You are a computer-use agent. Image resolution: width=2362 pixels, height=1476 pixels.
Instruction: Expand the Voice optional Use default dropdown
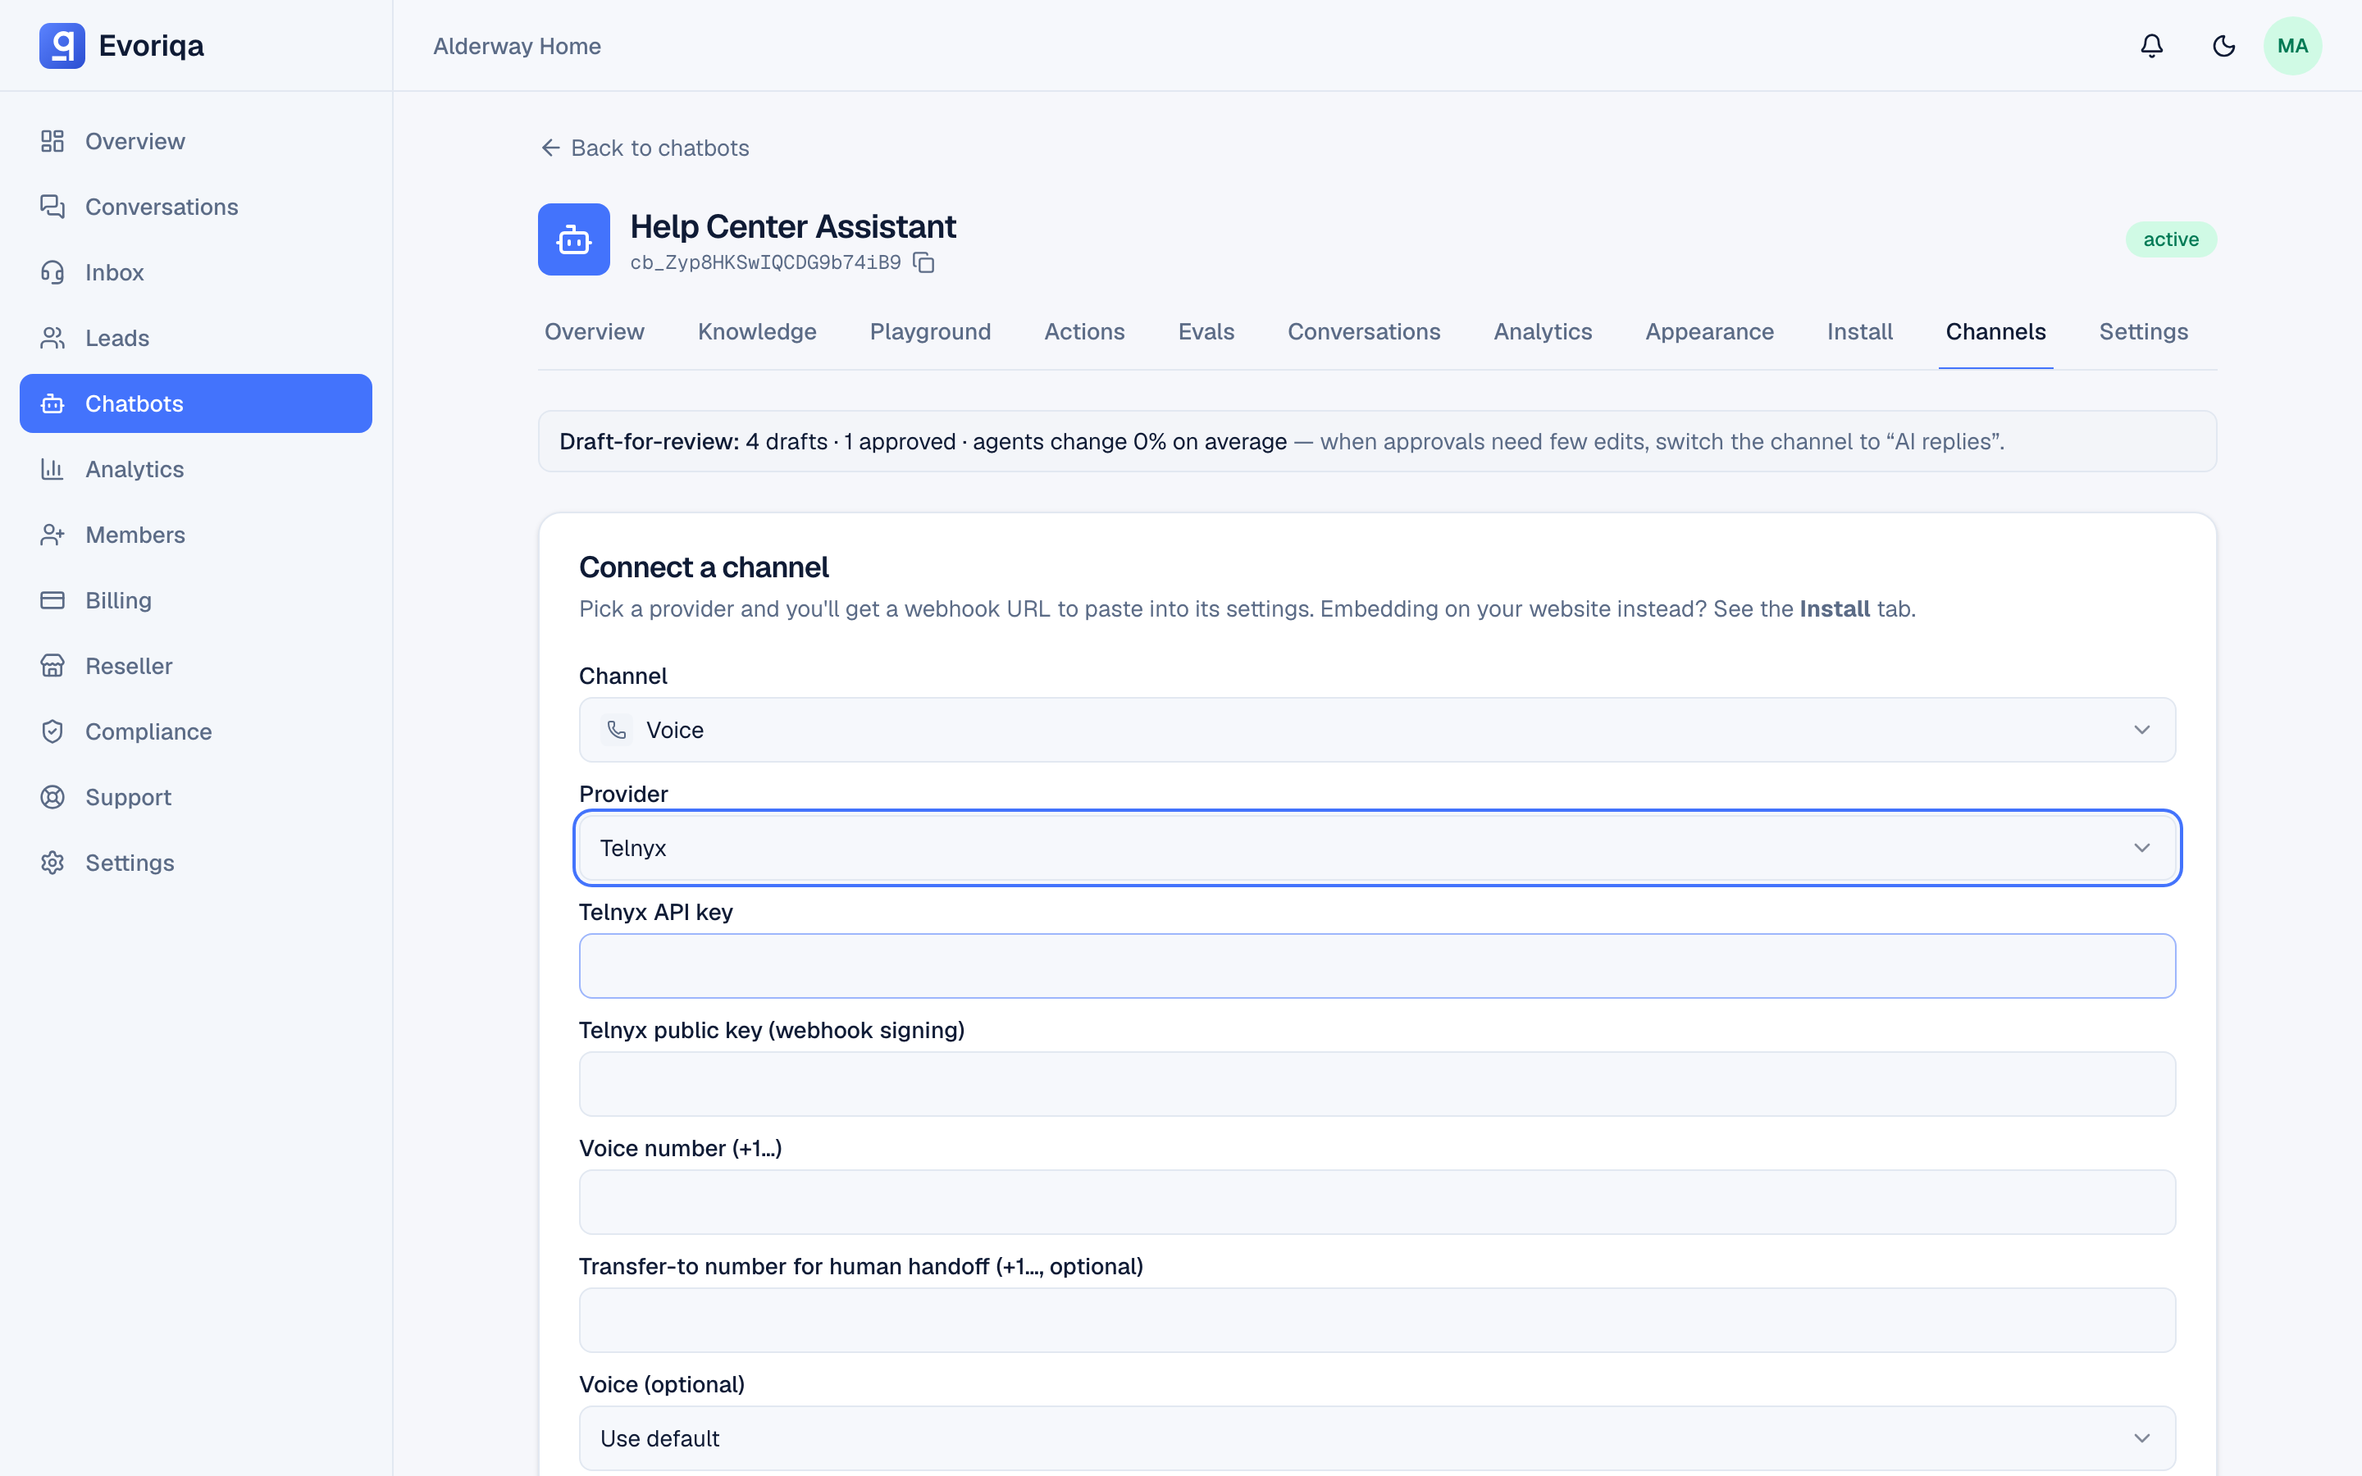1377,1438
